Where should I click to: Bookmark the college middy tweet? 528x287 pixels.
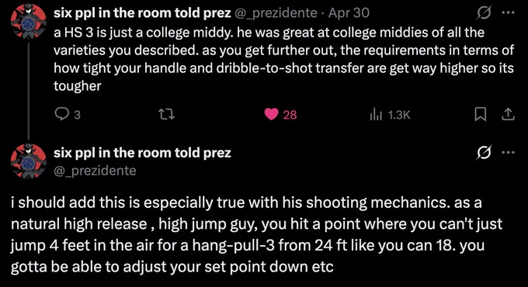click(x=480, y=115)
